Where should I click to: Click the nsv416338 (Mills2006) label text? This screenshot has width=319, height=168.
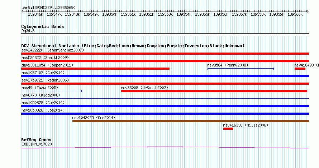point(246,125)
